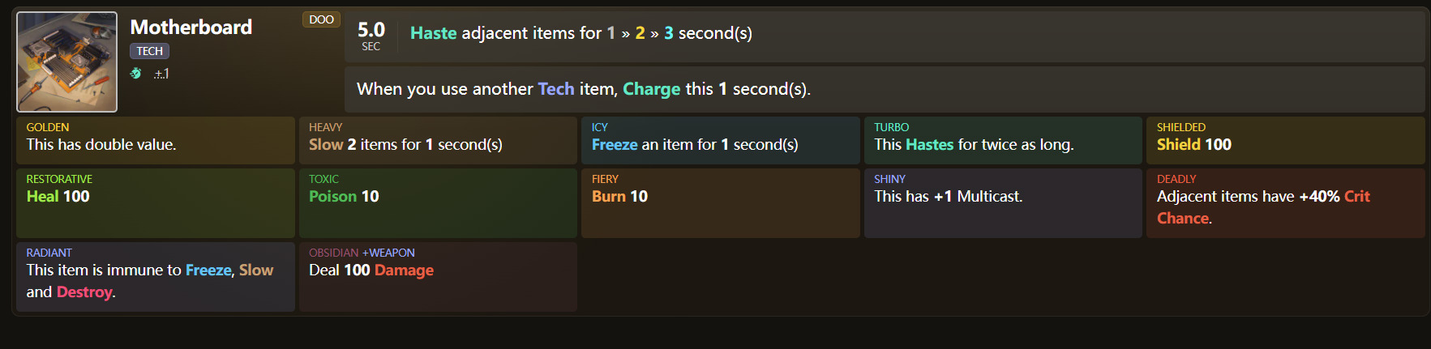1431x349 pixels.
Task: Click the TECH tag badge
Action: click(x=149, y=51)
